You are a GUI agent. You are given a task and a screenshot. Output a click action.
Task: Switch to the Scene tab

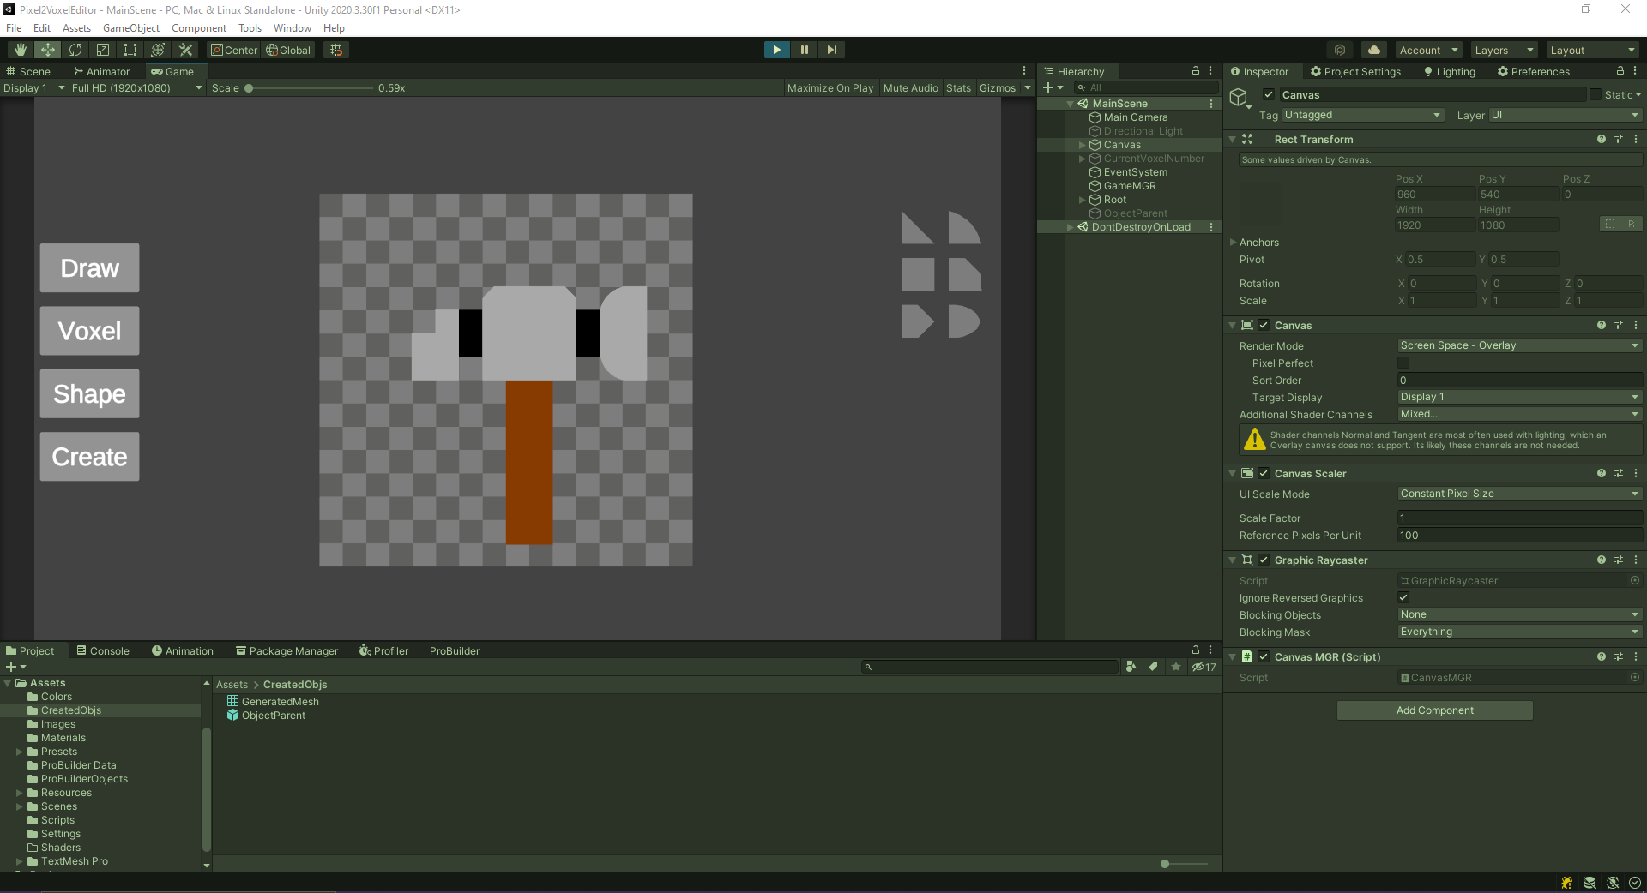click(28, 71)
